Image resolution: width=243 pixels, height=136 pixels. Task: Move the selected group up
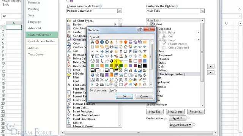click(211, 66)
